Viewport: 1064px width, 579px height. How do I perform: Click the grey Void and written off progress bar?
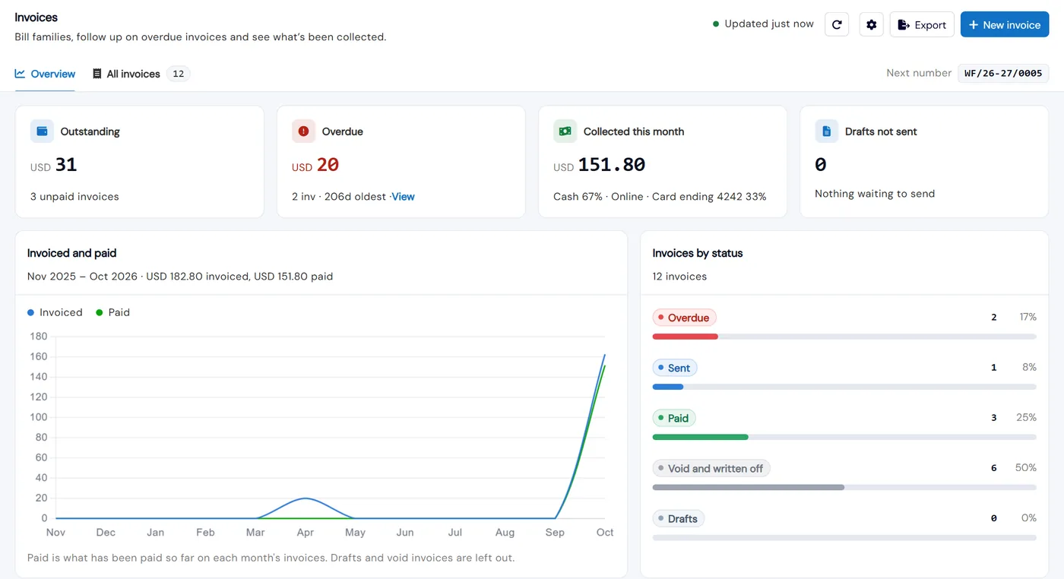pyautogui.click(x=749, y=487)
